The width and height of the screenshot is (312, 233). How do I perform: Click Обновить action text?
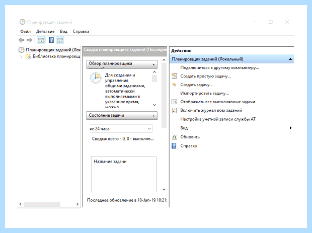click(x=190, y=137)
